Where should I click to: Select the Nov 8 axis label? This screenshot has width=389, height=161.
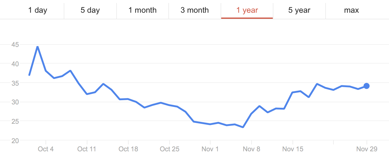(x=252, y=149)
